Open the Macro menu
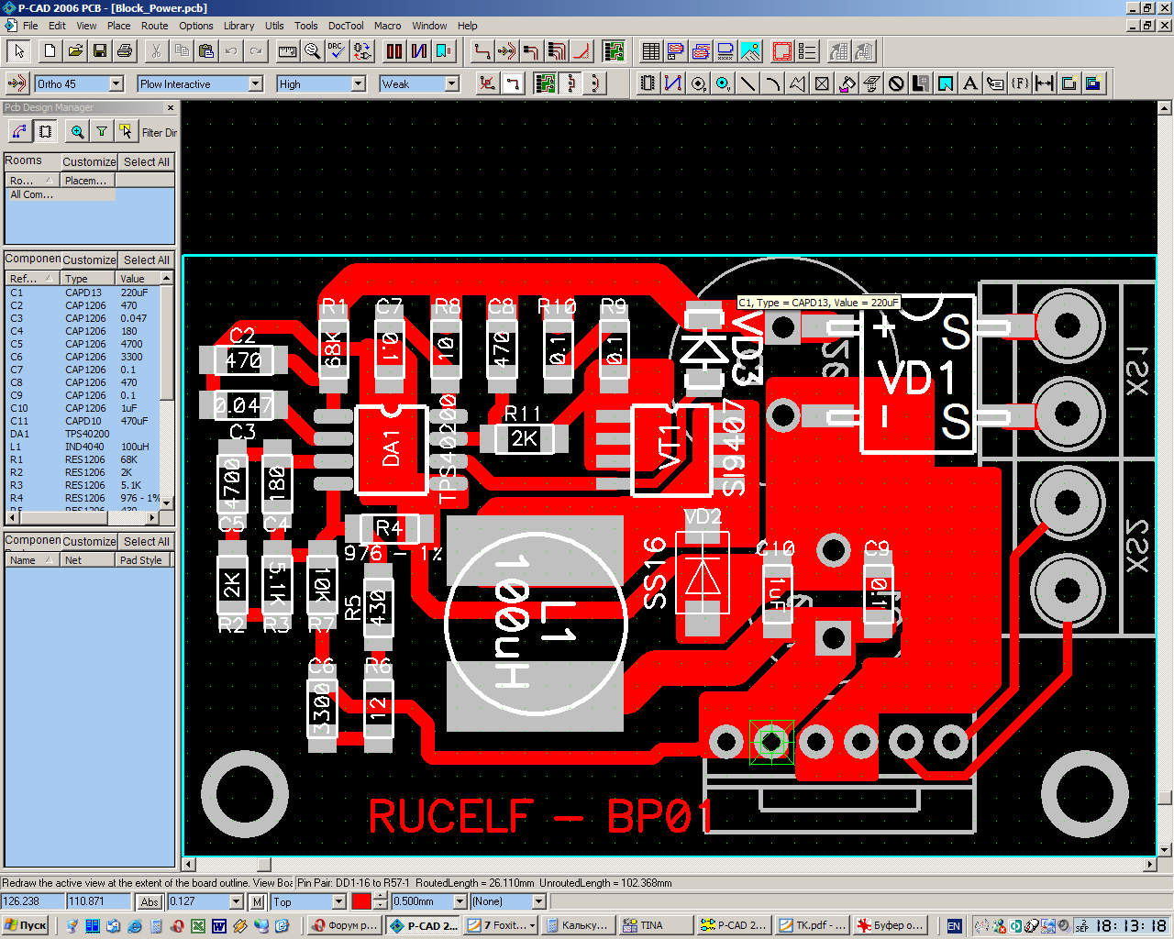Screen dimensions: 1174x939 388,26
